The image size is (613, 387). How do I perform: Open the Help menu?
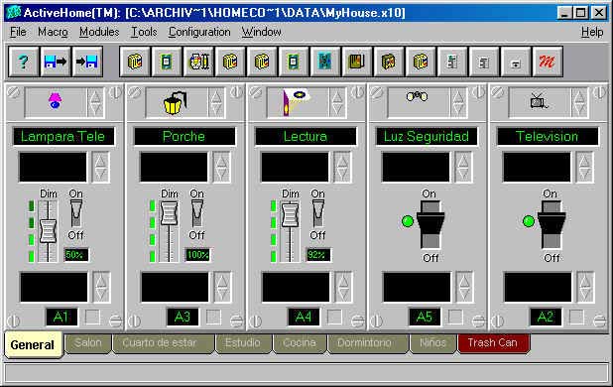click(592, 32)
